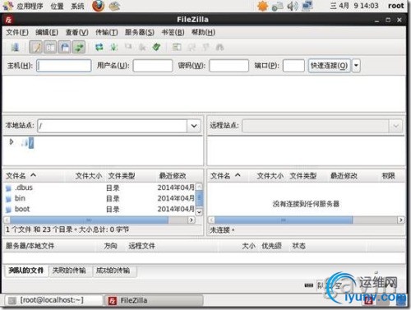
Task: Launch Firefox from the top panel
Action: [98, 6]
